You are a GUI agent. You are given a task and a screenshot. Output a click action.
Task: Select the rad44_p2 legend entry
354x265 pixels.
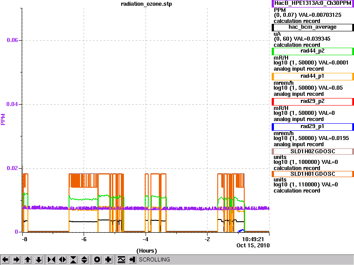(313, 51)
